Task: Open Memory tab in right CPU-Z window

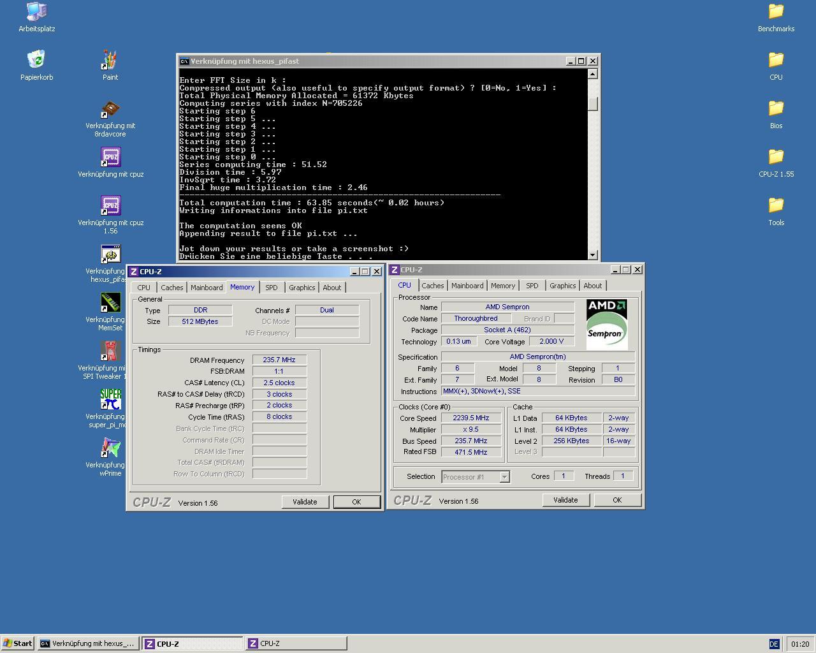Action: click(x=503, y=286)
